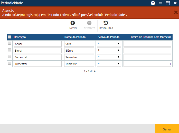Minimize the Periodicidade window
The image size is (179, 133).
coord(161,3)
